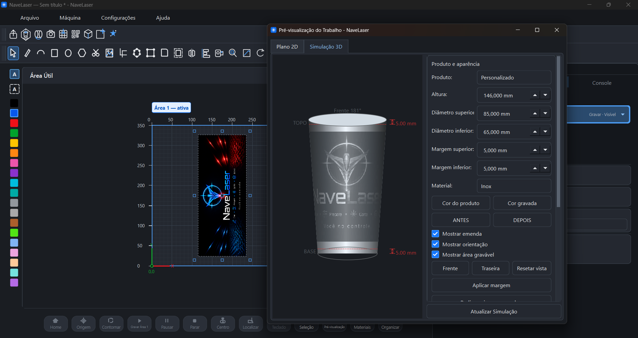The width and height of the screenshot is (638, 338).
Task: Click the Cor gravada button
Action: click(x=522, y=203)
